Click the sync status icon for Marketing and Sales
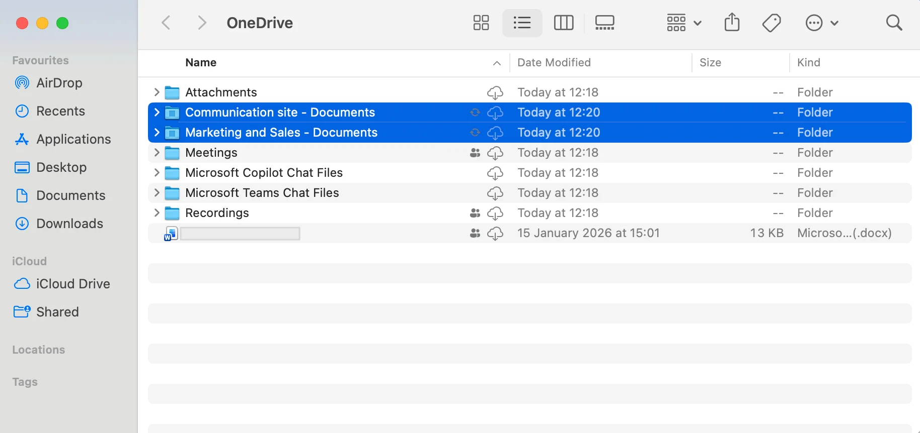 point(475,133)
